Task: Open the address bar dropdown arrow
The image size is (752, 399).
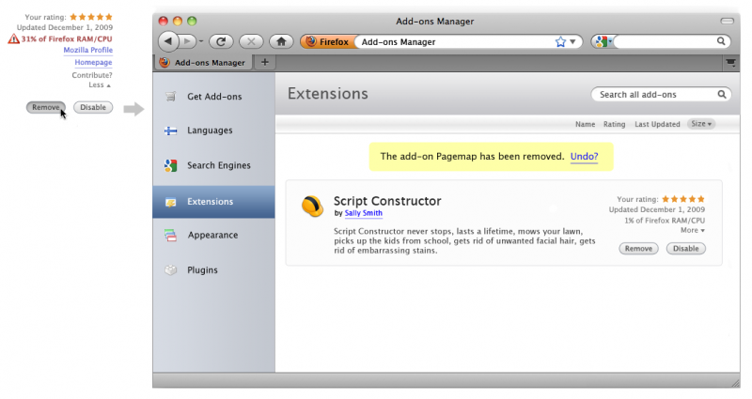Action: pyautogui.click(x=572, y=42)
